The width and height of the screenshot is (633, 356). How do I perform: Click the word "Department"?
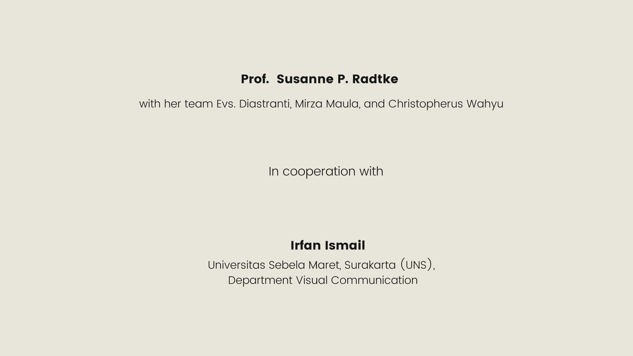pyautogui.click(x=260, y=280)
